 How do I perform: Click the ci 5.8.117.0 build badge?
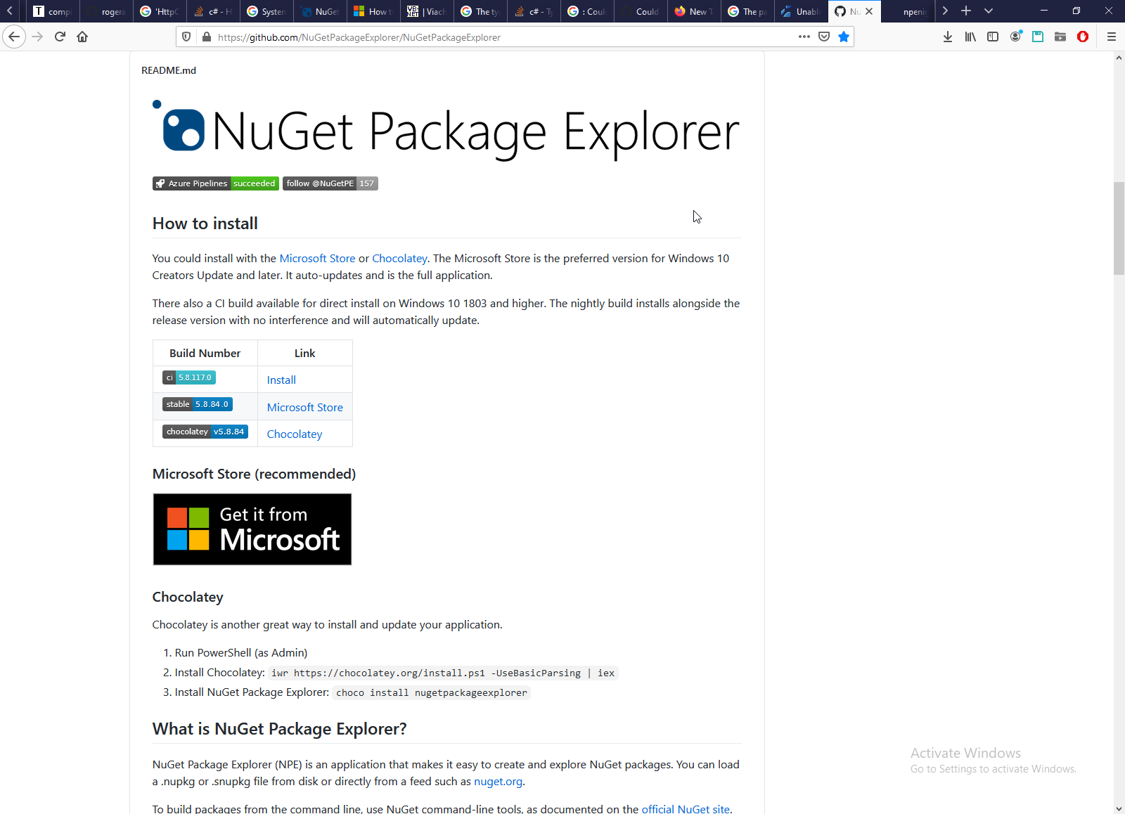pyautogui.click(x=189, y=377)
